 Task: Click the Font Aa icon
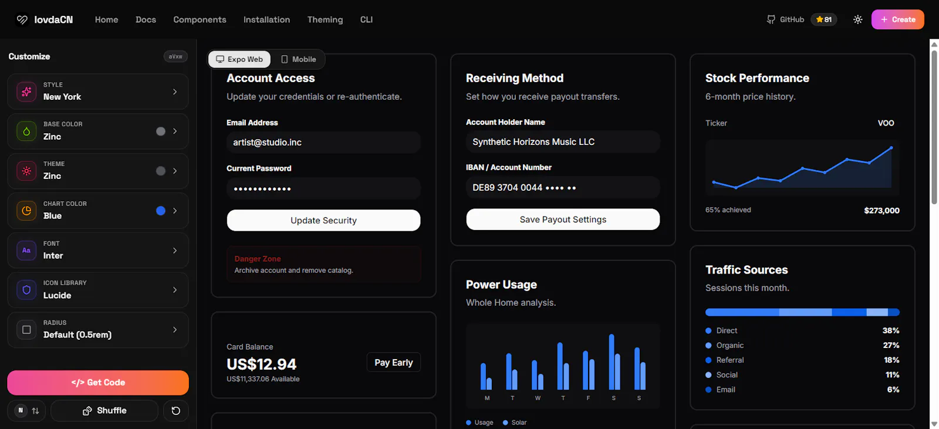pyautogui.click(x=26, y=251)
